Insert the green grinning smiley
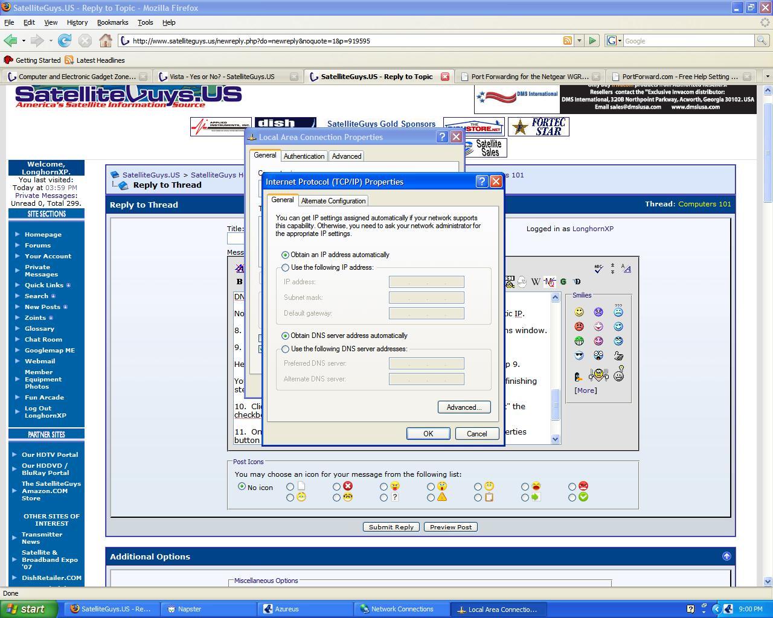This screenshot has height=618, width=773. 579,341
